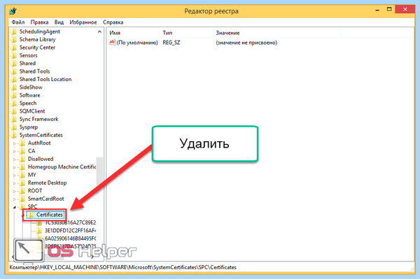Minimize the Редактор реестра window

pos(378,10)
